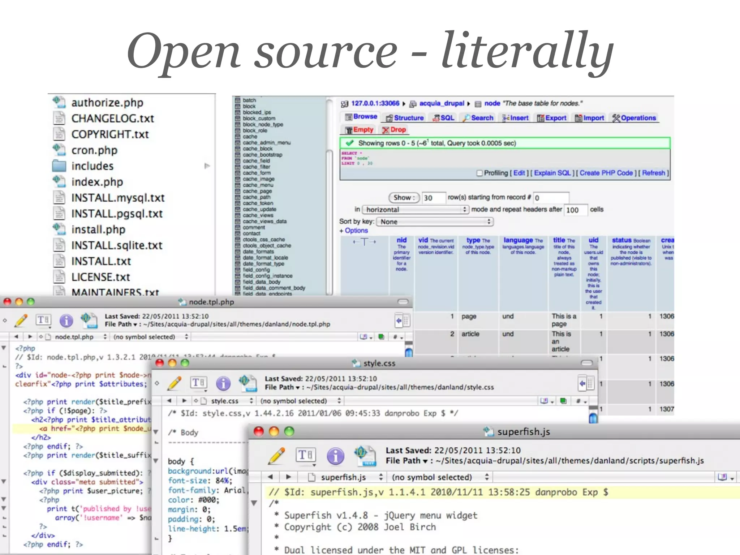Switch to the Structure tab
740x555 pixels.
pos(405,118)
